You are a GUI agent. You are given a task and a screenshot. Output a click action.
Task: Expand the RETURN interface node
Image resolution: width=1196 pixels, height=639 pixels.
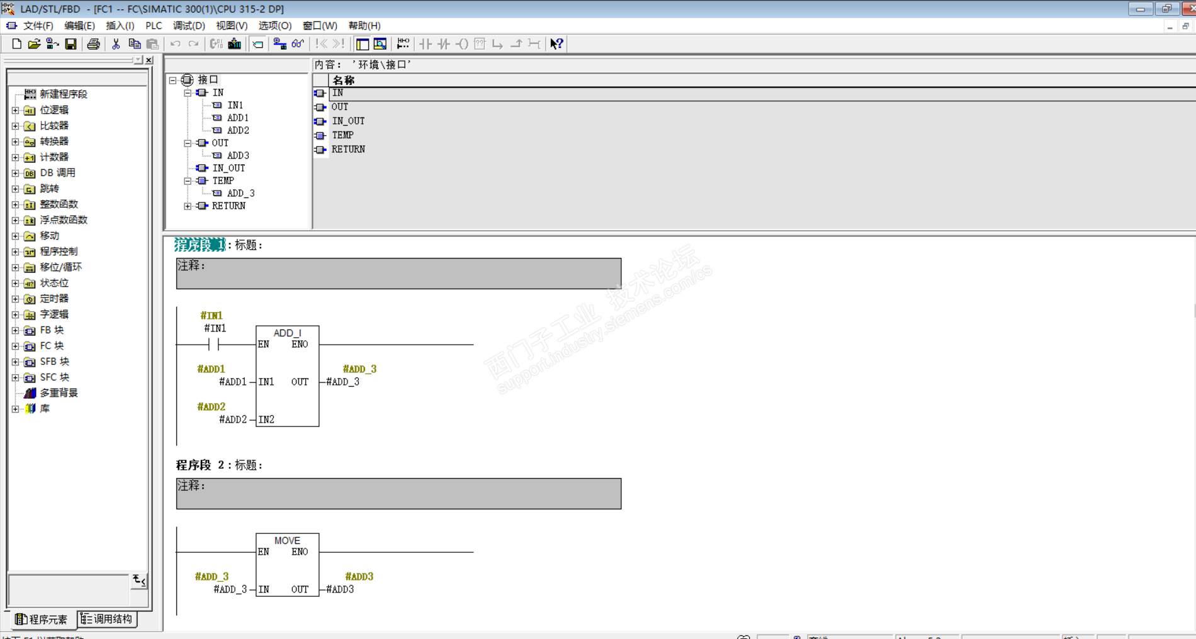[188, 206]
